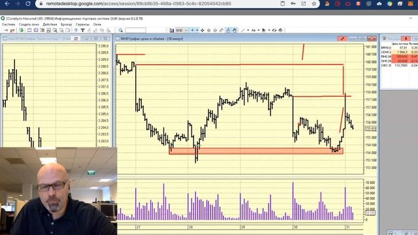The image size is (418, 235).
Task: Select the RIH0 row in quotes table
Action: pos(400,57)
